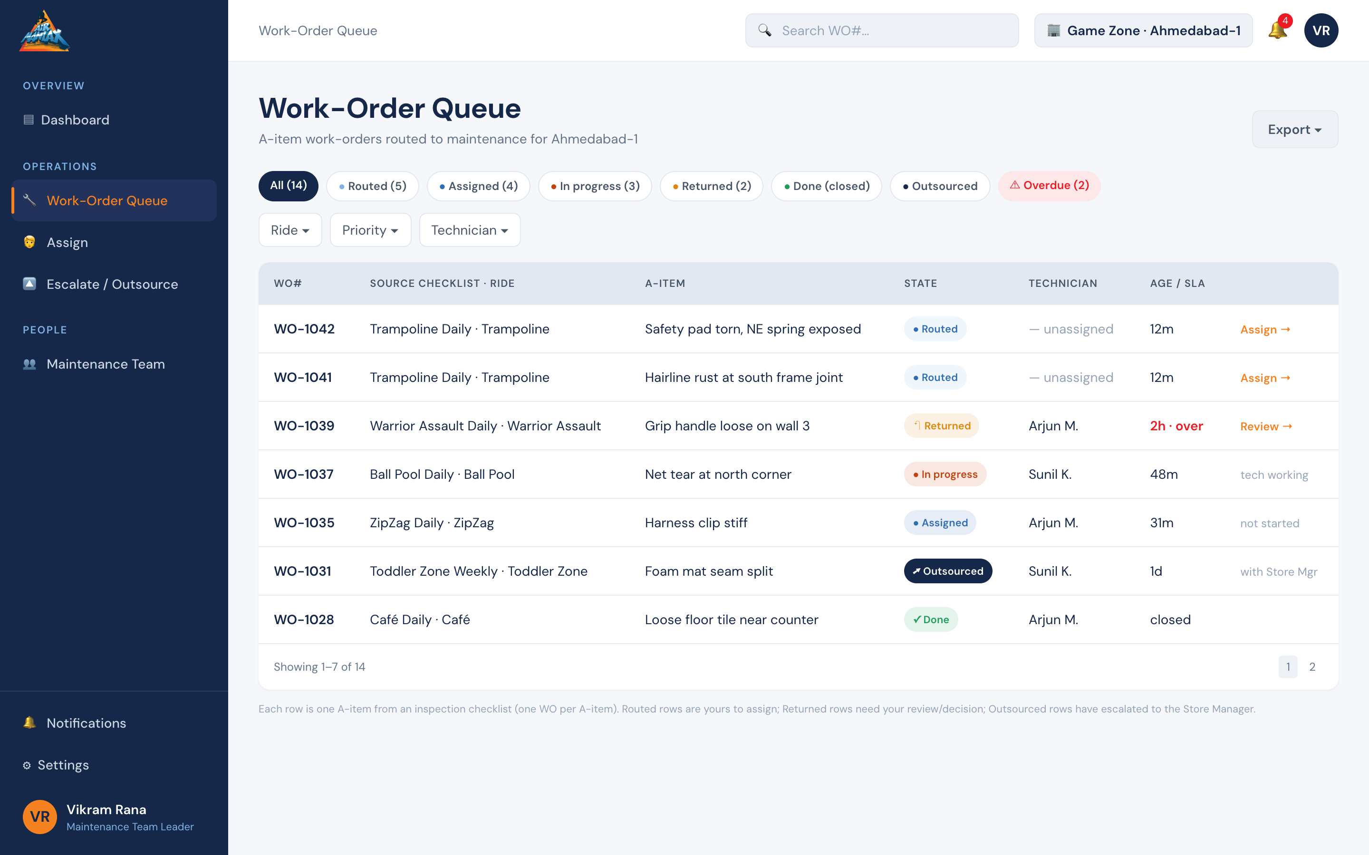Open Maintenance Team page
Viewport: 1369px width, 855px height.
[114, 363]
